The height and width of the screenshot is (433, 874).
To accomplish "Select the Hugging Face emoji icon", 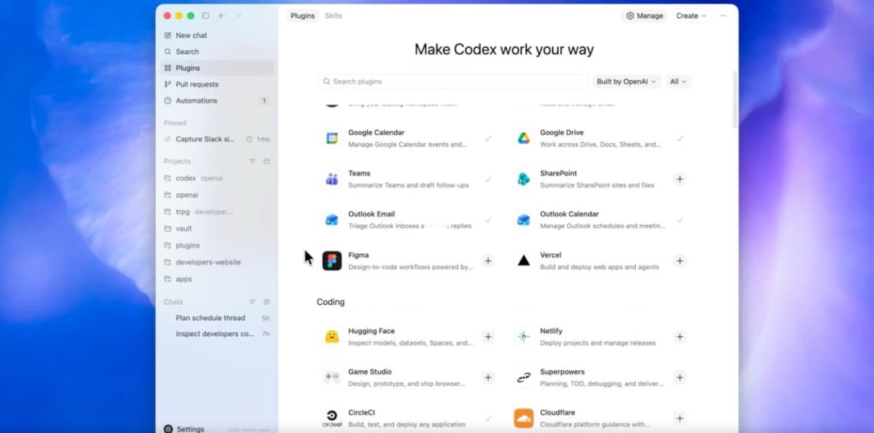I will pos(331,337).
